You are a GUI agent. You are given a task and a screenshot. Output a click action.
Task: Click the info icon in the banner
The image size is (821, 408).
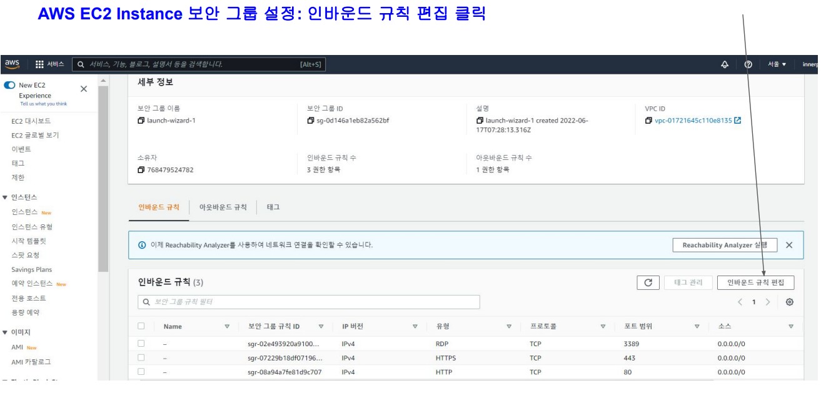[x=141, y=245]
